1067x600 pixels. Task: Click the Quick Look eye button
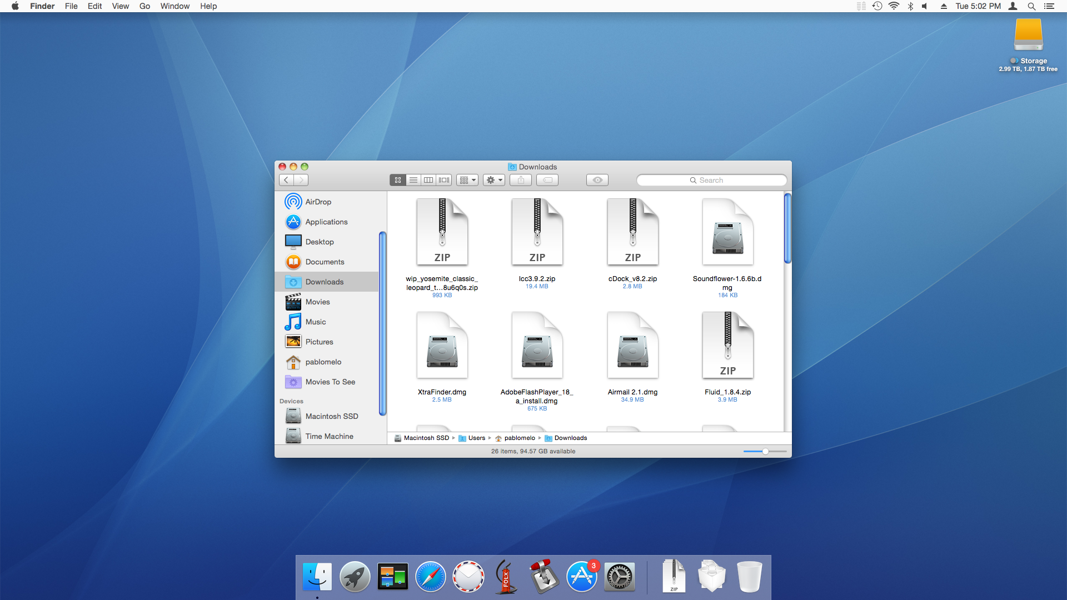point(597,180)
